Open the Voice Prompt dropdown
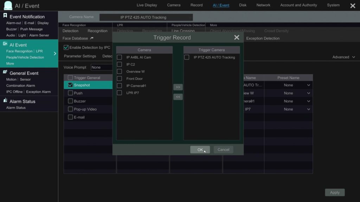 click(102, 67)
